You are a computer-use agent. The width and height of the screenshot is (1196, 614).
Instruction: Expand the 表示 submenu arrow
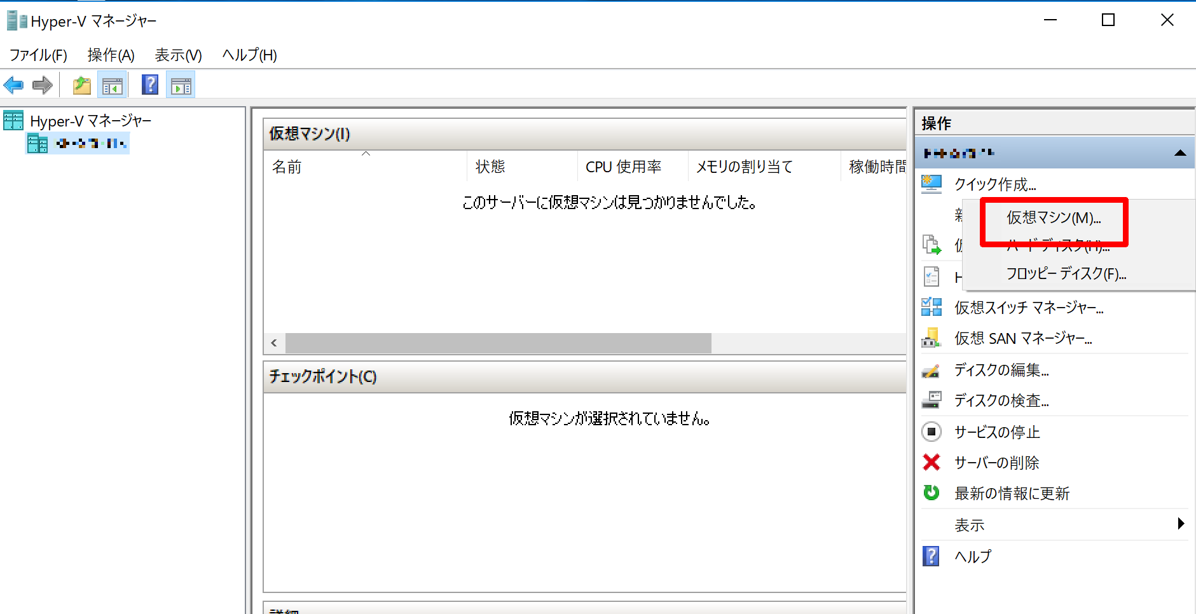pos(1181,524)
